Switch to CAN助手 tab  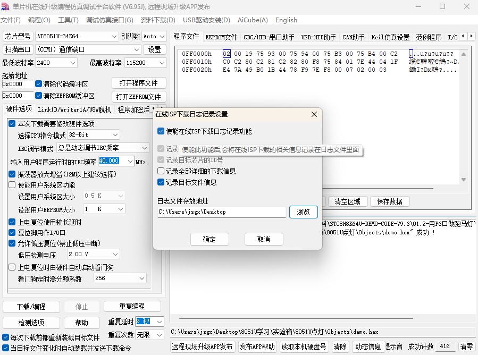point(354,37)
